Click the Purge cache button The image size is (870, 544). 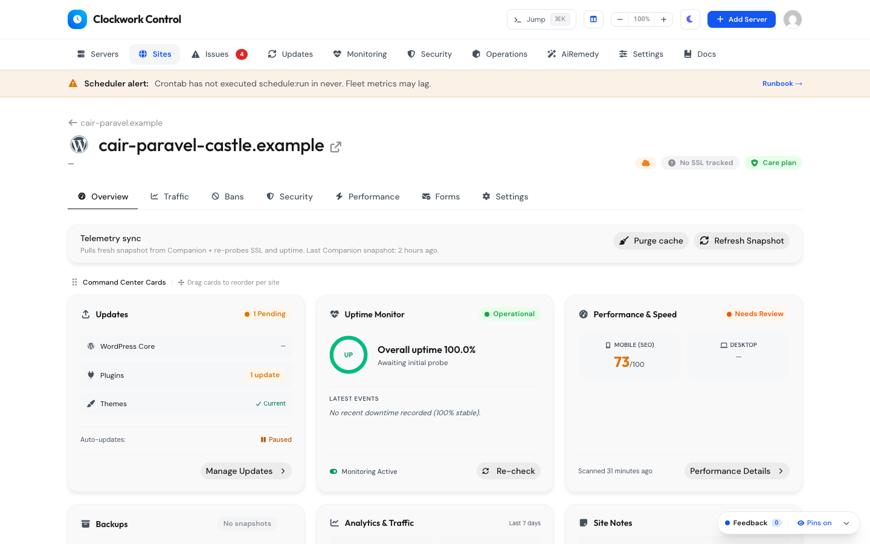(x=651, y=241)
